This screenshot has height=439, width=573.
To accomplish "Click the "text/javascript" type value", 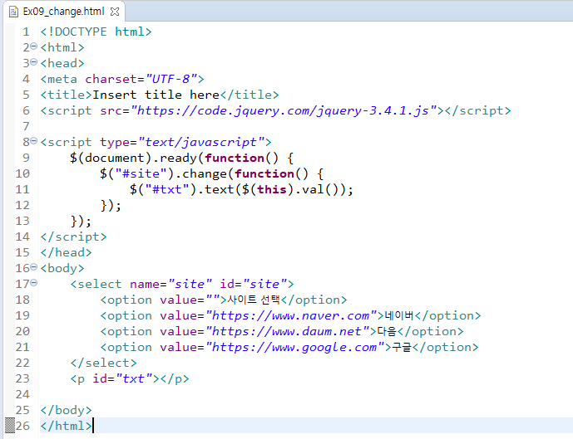I will [201, 142].
